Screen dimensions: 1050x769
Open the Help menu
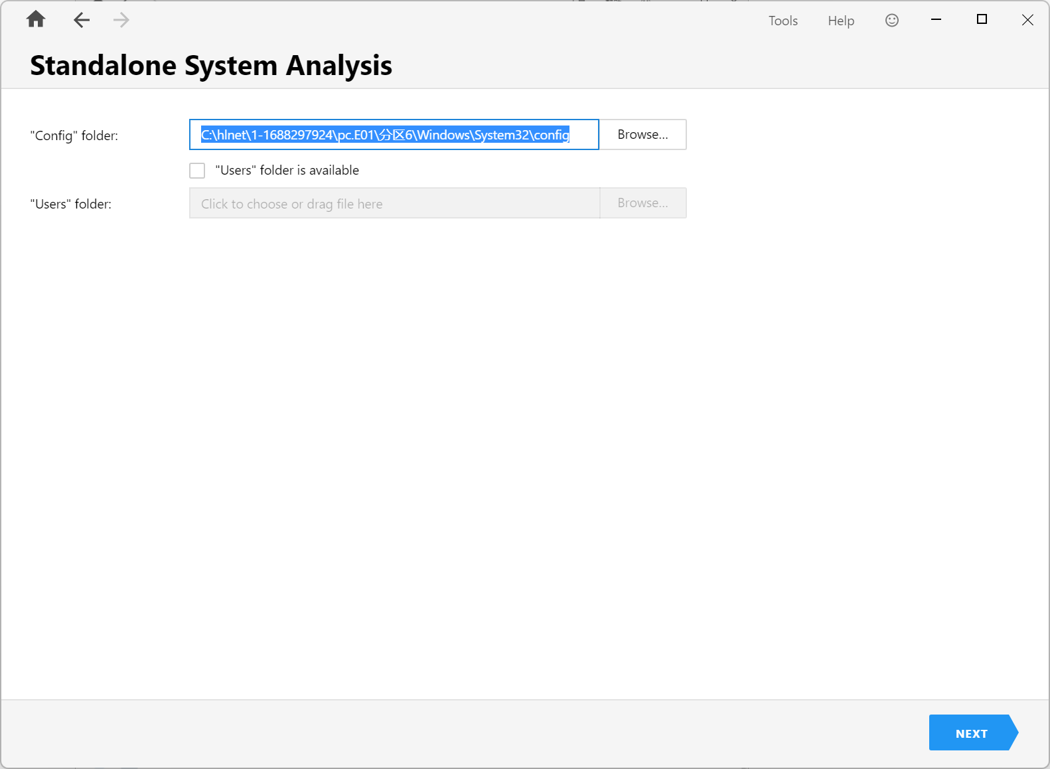pos(841,21)
